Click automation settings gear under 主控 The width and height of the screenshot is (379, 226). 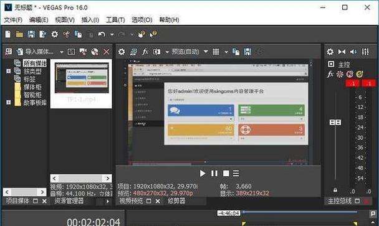coord(340,74)
